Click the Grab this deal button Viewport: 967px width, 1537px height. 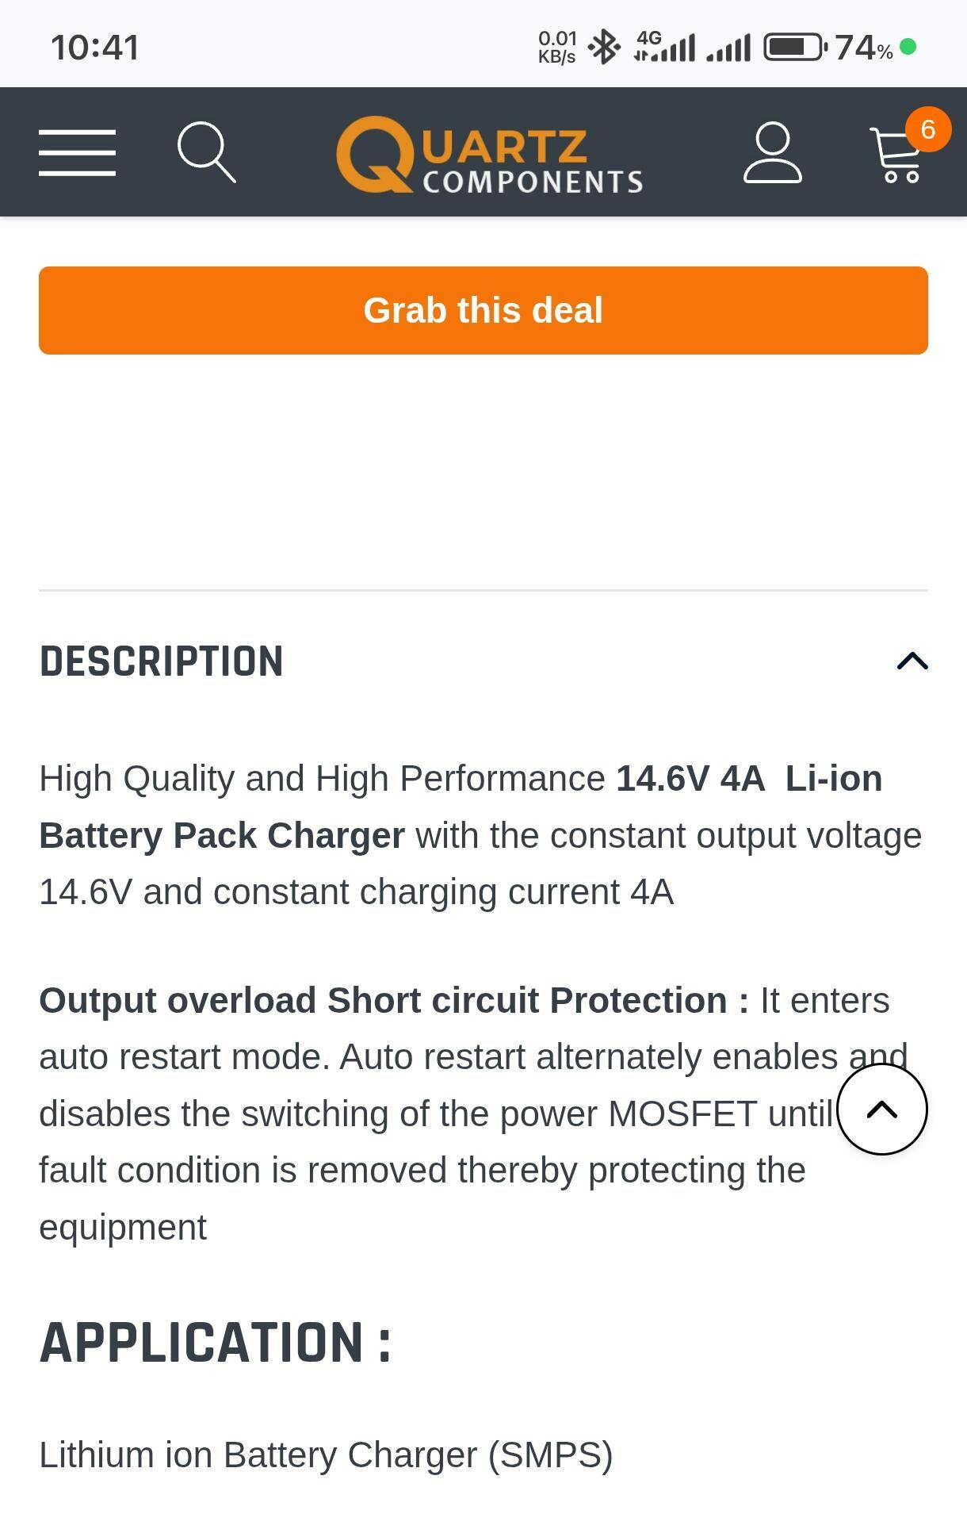click(483, 310)
